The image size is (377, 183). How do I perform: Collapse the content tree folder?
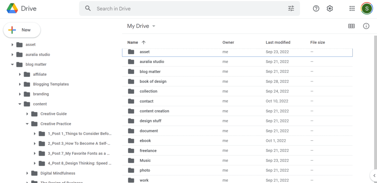[x=20, y=104]
